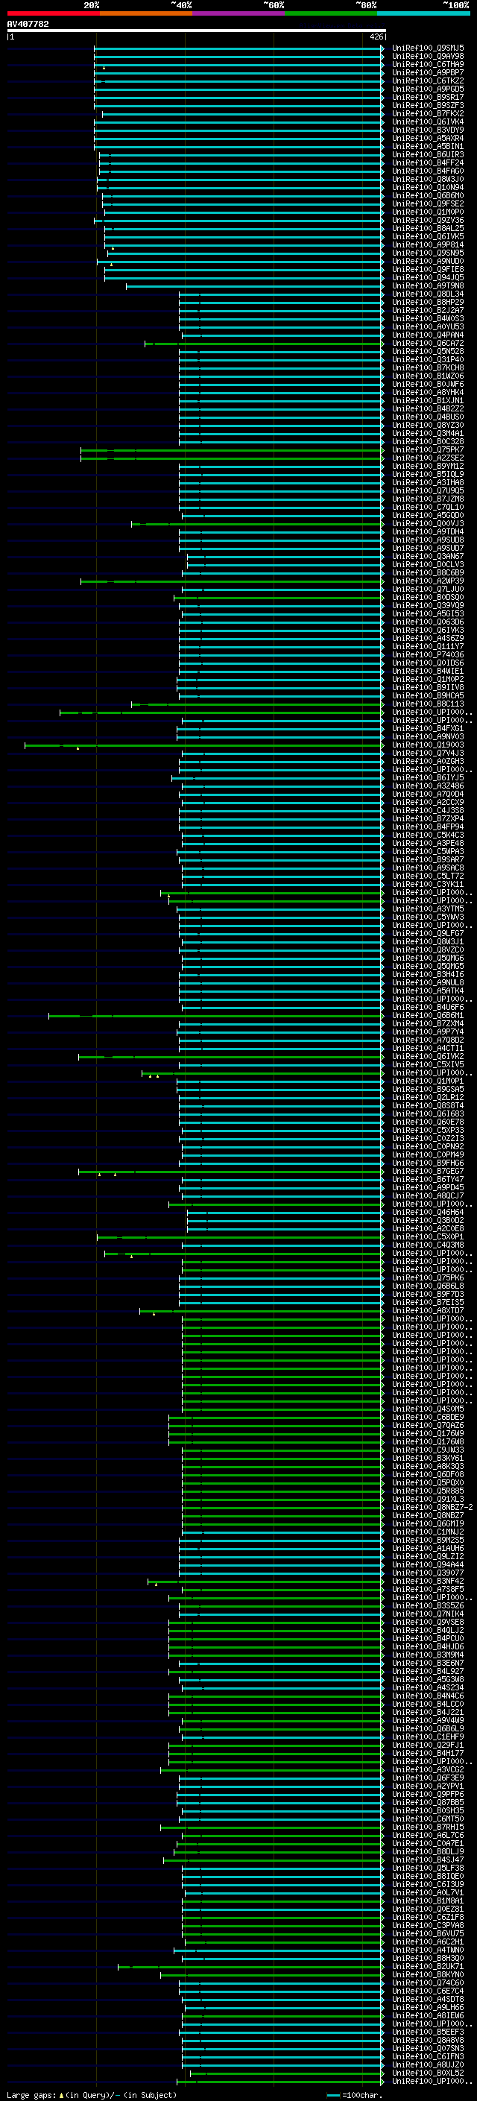
Task: Open hit UniRef100_A9PBP7
Action: (x=427, y=72)
